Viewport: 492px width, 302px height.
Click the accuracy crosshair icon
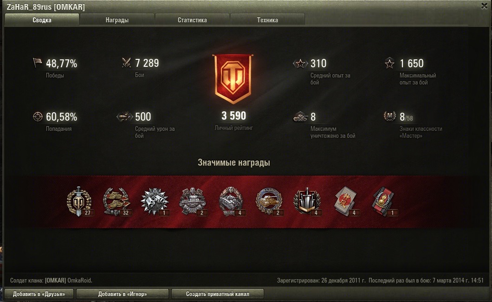[38, 116]
